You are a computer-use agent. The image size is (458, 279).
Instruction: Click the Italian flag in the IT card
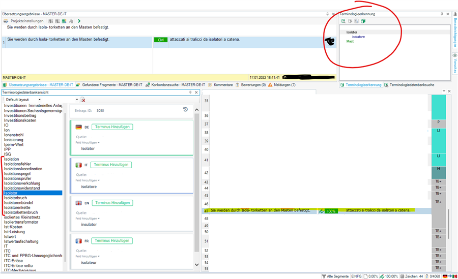[78, 165]
